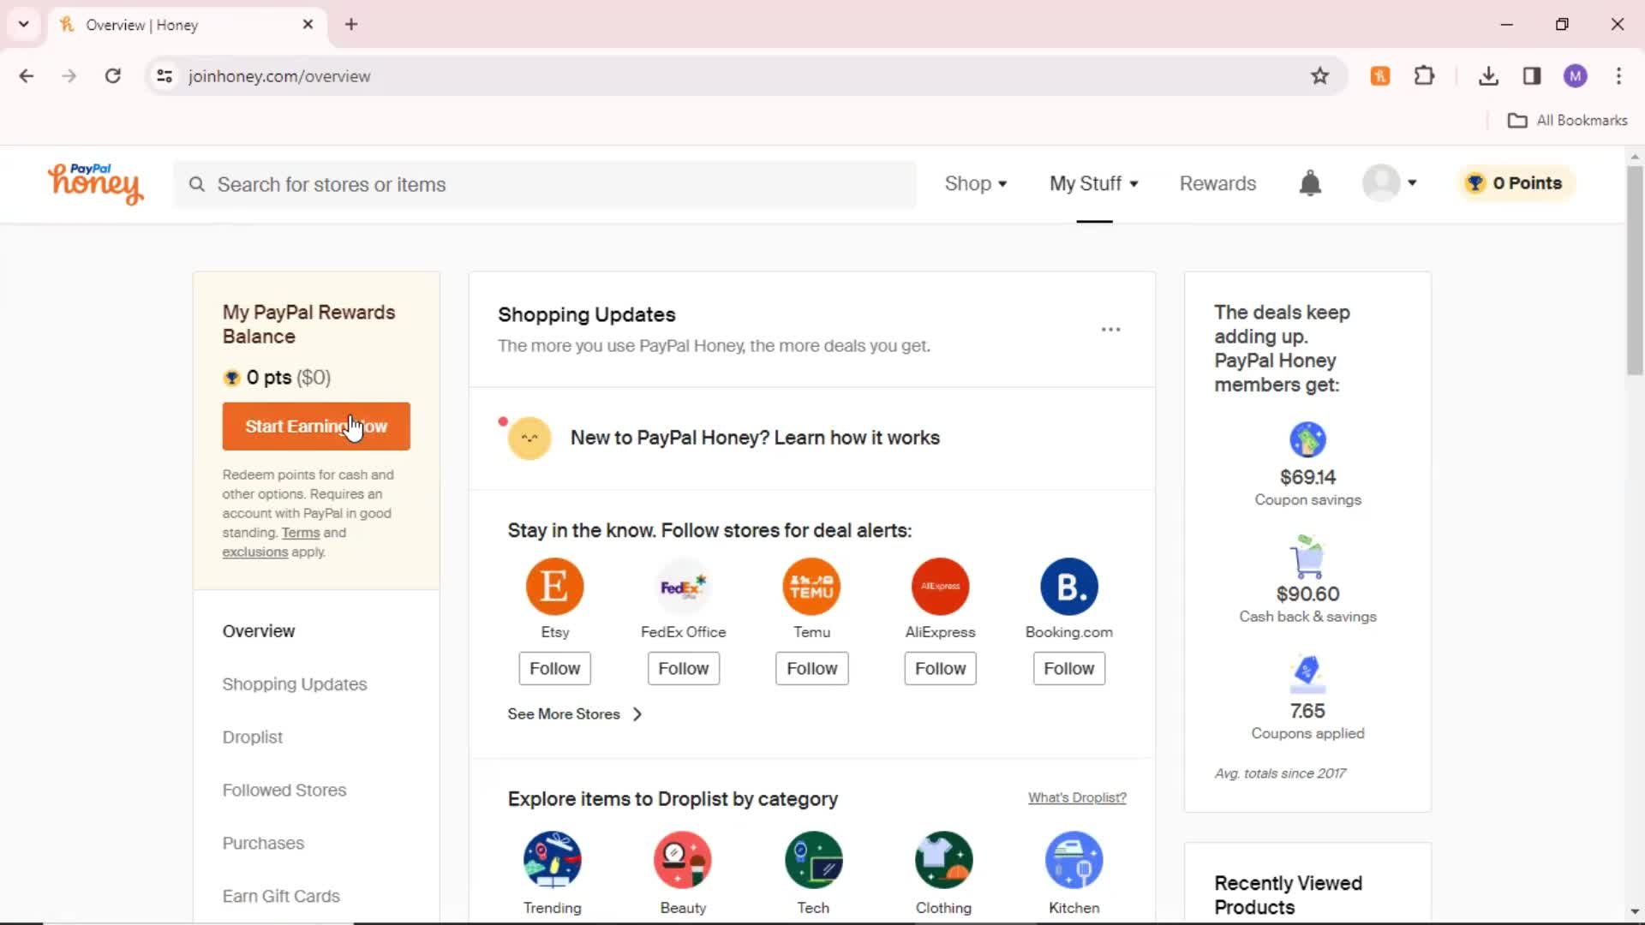Image resolution: width=1645 pixels, height=925 pixels.
Task: Reload the page
Action: point(112,76)
